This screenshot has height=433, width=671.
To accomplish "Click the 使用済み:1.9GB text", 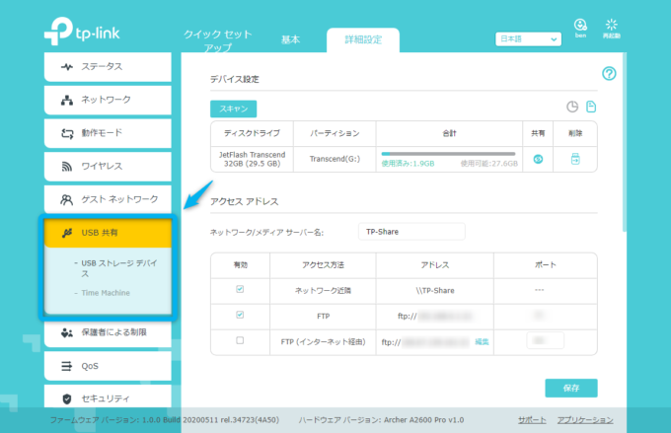I will [x=408, y=164].
